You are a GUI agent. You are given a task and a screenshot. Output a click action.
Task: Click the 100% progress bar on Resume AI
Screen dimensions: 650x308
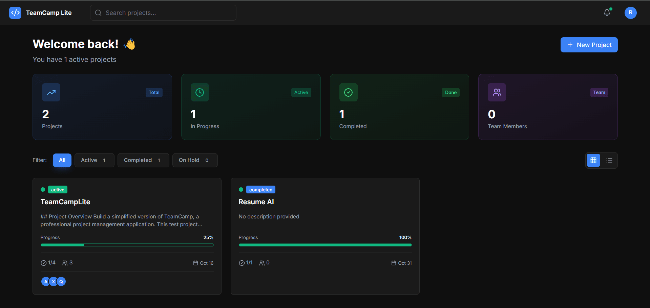tap(325, 245)
